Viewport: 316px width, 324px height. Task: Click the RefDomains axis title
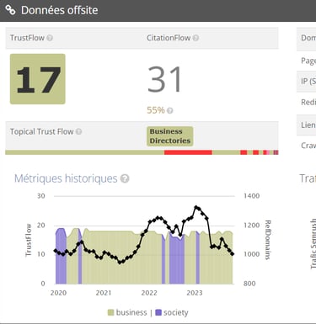point(268,240)
